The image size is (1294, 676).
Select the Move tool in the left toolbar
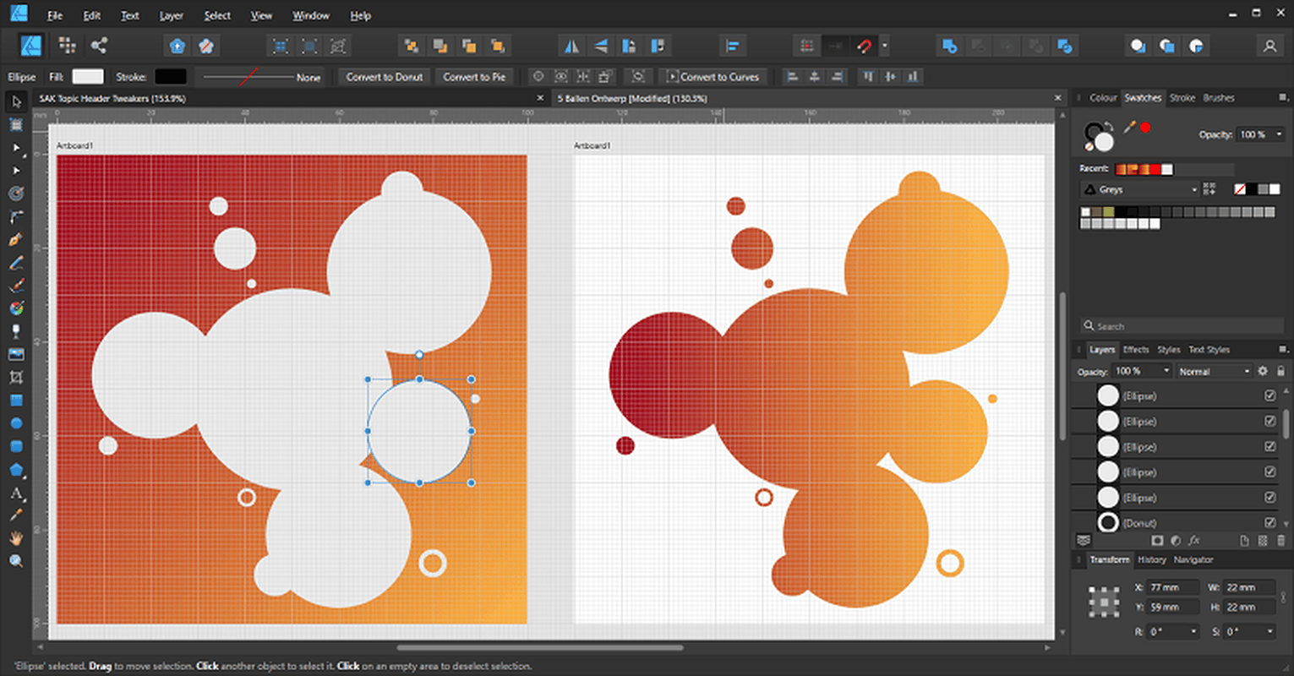(16, 102)
